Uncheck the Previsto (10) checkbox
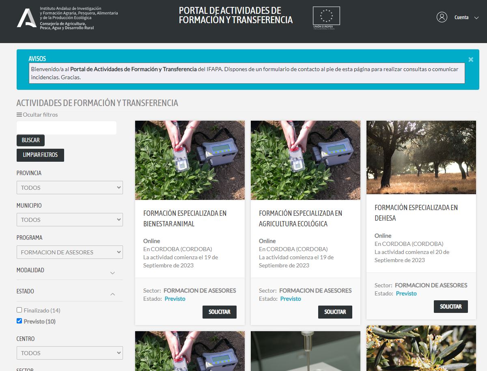487x371 pixels. click(19, 321)
